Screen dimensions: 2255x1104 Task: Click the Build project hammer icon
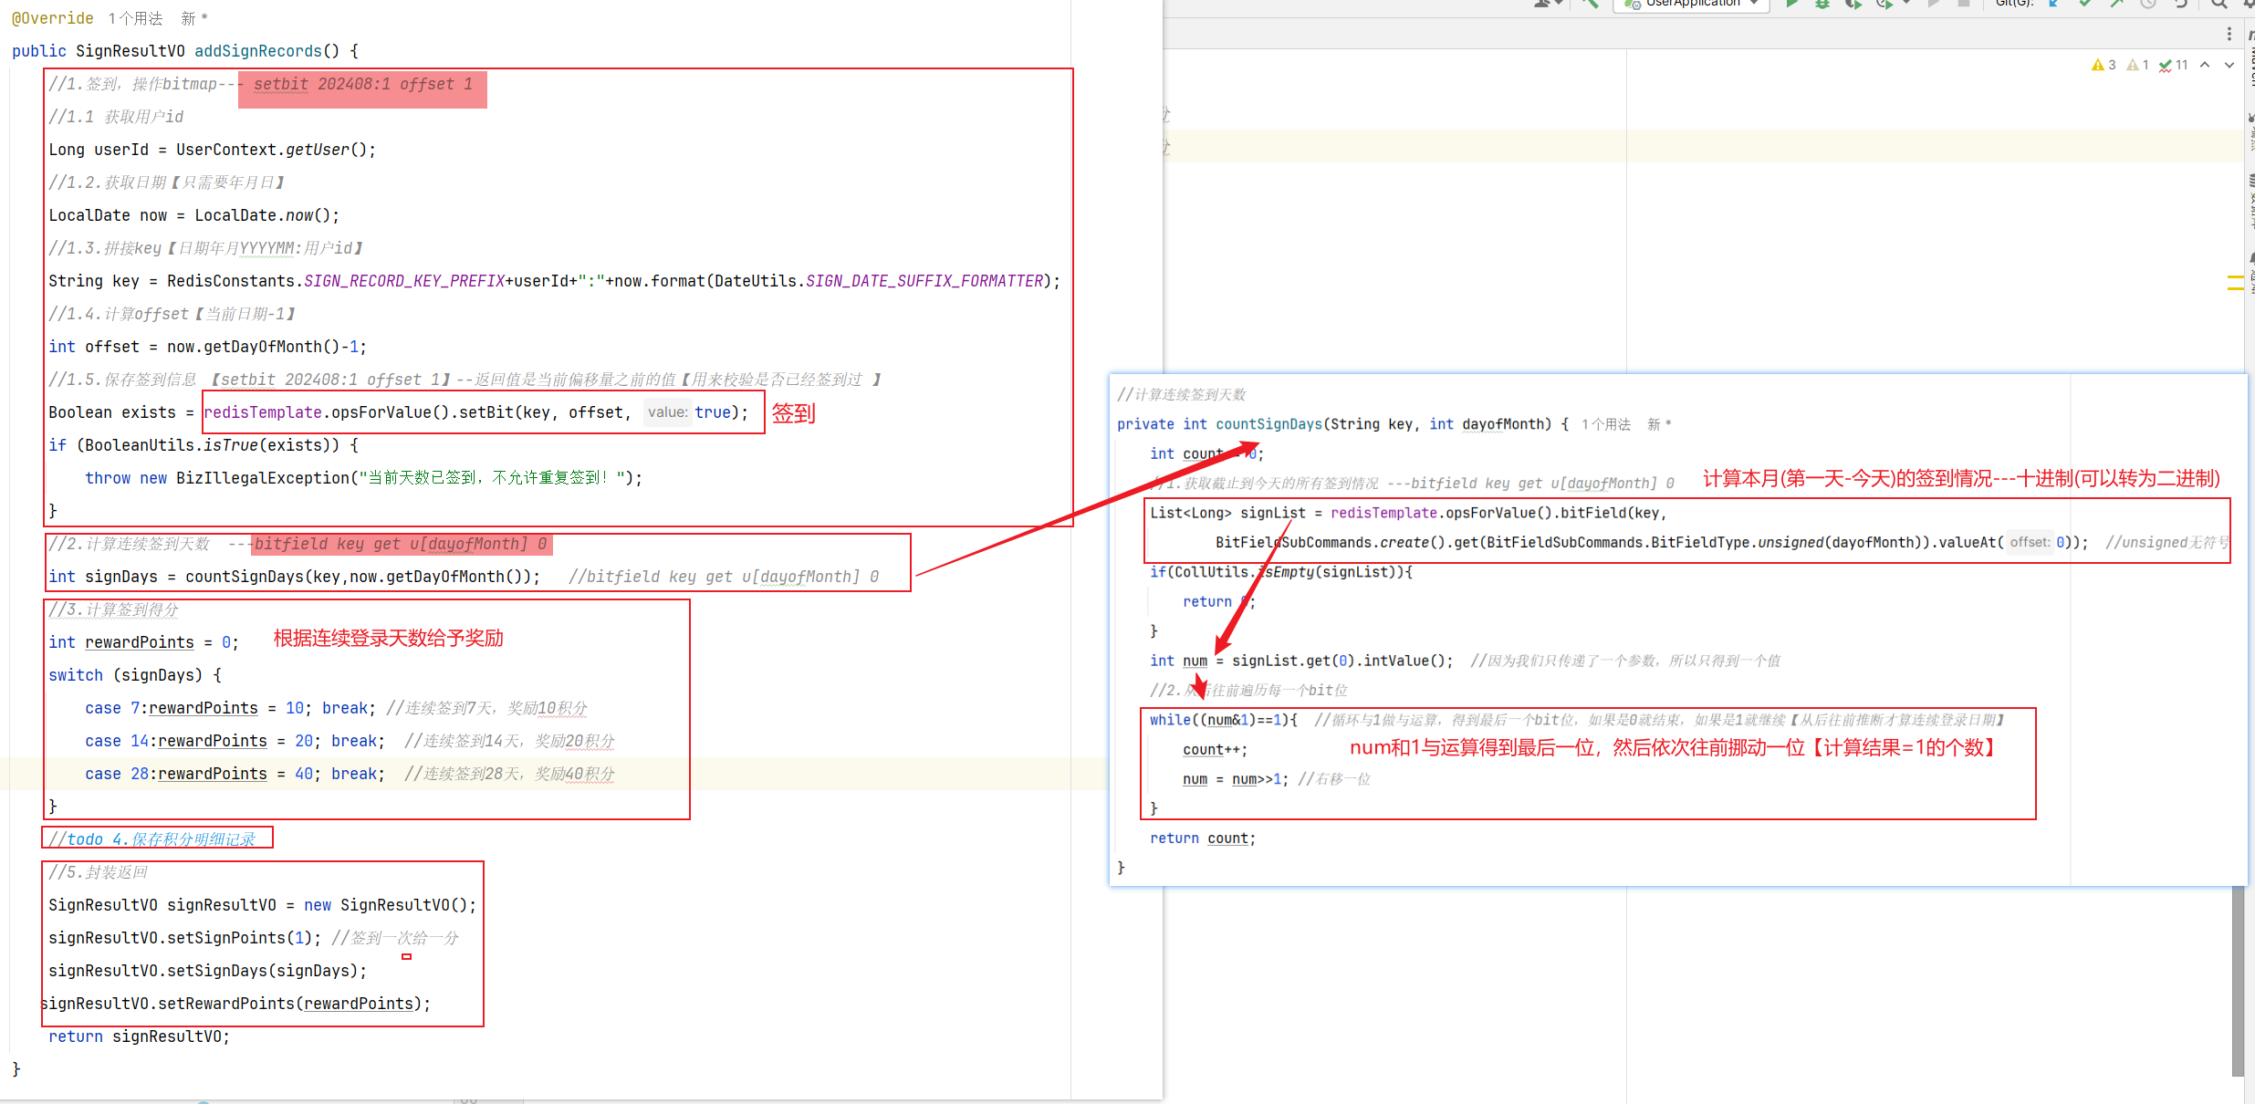[1590, 4]
